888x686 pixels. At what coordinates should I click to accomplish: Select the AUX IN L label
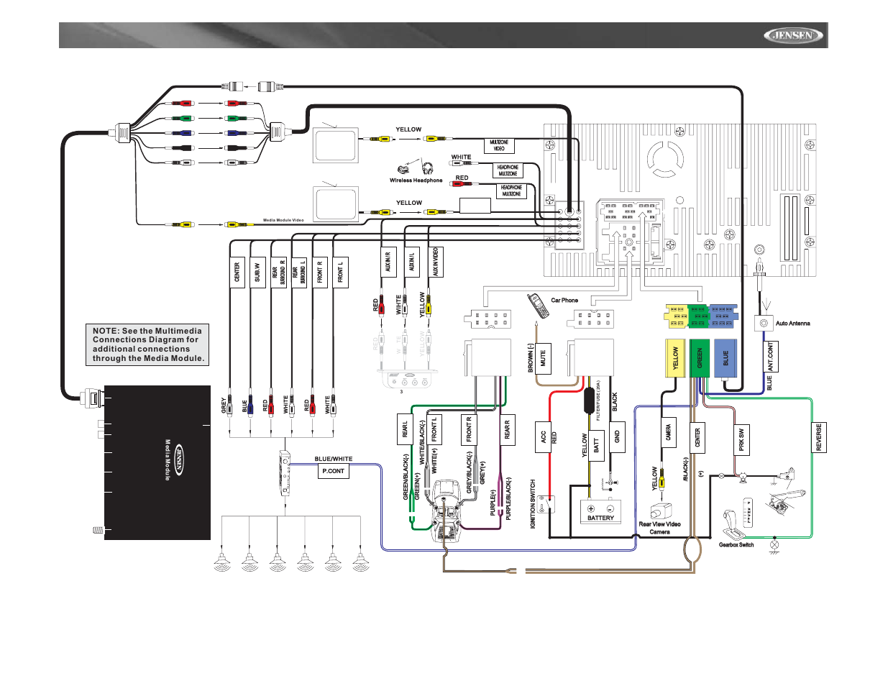pyautogui.click(x=412, y=262)
